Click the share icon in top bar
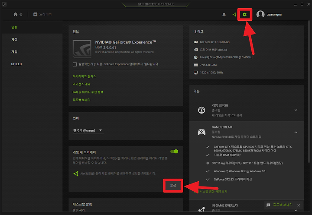 (234, 14)
